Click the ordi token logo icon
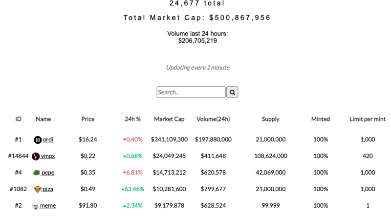Viewport: 391px width, 217px height. 38,140
